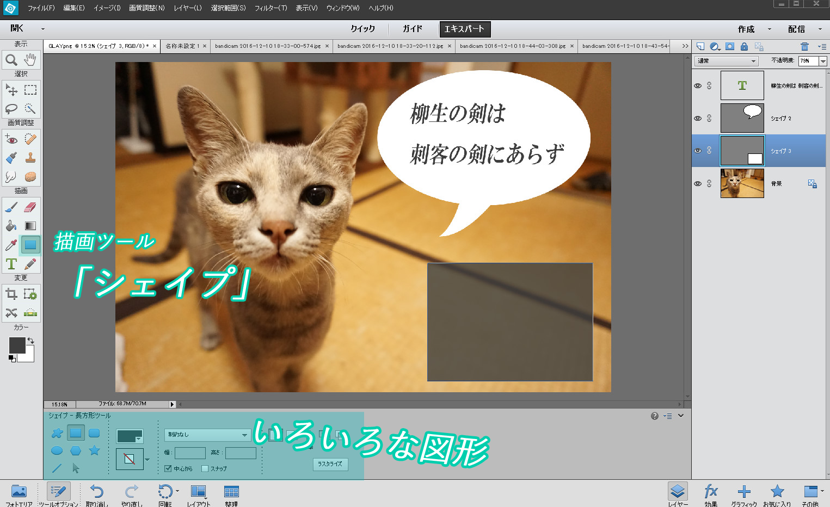Toggle link on シェイプ 2 layer
Screen dimensions: 830x507
[709, 118]
